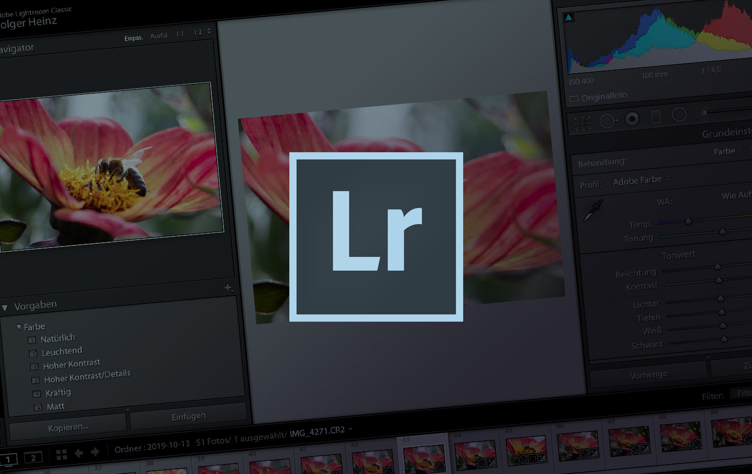This screenshot has height=474, width=752.
Task: Click the 'ISO 400' histogram value
Action: [581, 81]
